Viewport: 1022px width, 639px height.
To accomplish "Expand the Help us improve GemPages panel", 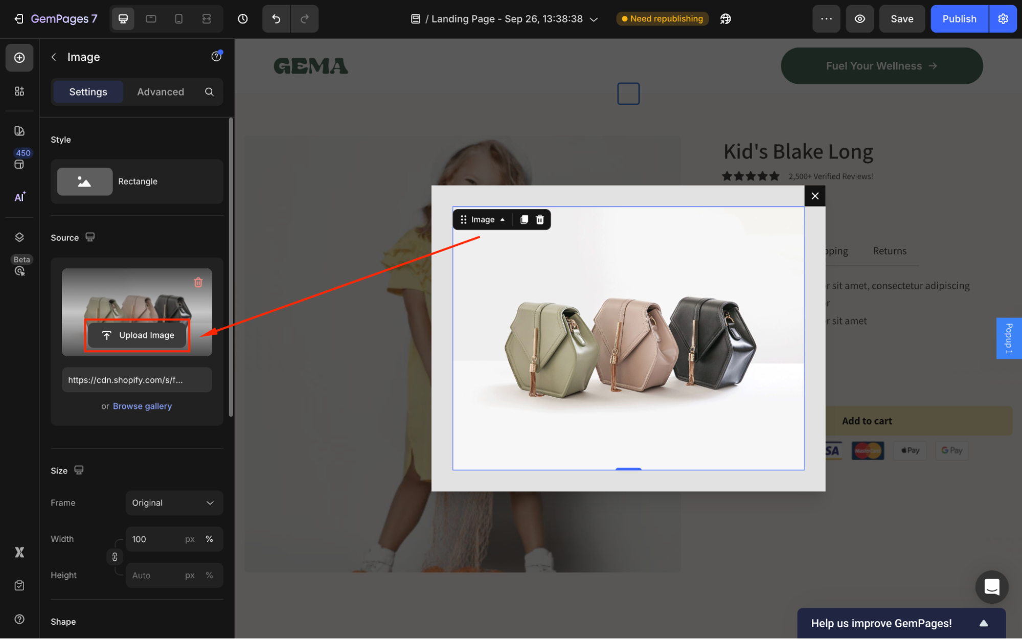I will click(983, 623).
